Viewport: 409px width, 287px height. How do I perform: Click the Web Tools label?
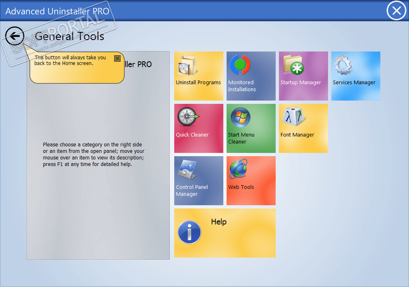pyautogui.click(x=241, y=187)
